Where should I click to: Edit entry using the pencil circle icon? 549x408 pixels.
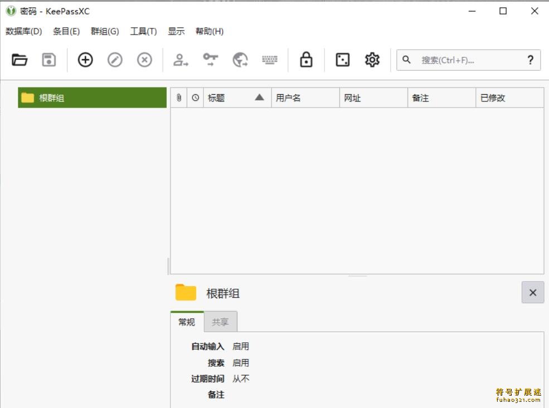(x=115, y=60)
